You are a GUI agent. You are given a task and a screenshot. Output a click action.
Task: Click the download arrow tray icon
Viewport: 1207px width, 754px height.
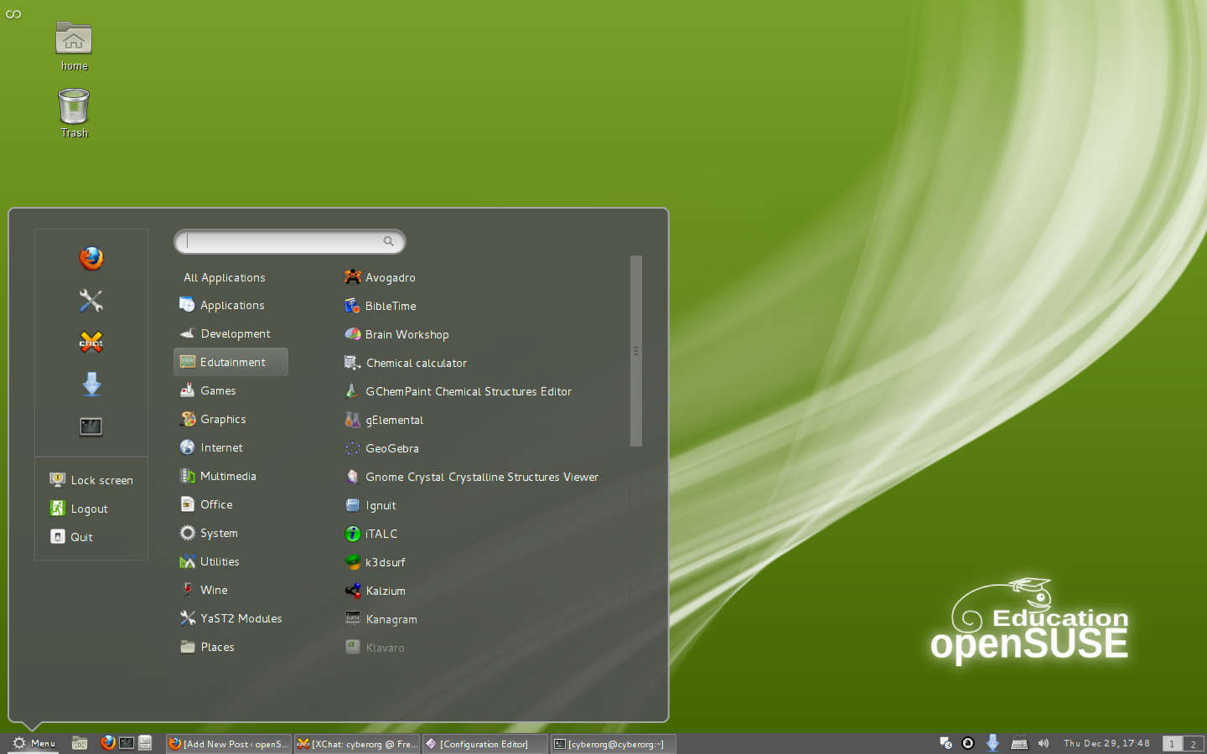(992, 743)
